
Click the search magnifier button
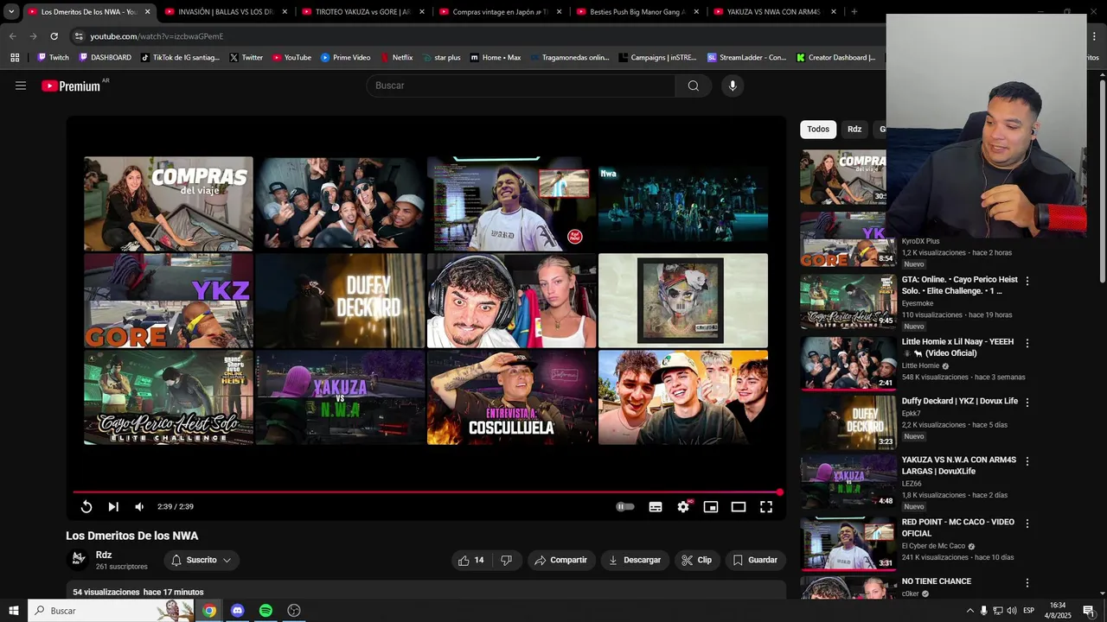pos(693,86)
